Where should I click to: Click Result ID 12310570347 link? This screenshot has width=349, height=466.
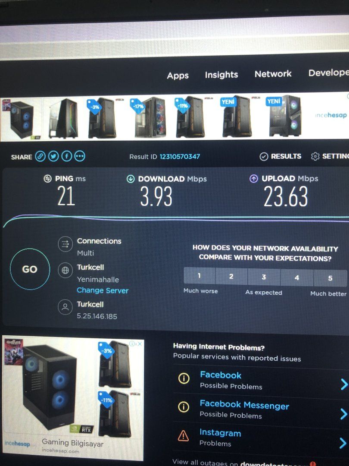click(x=180, y=157)
